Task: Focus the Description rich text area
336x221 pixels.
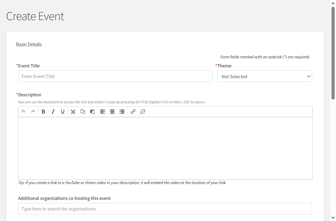Action: tap(165, 148)
